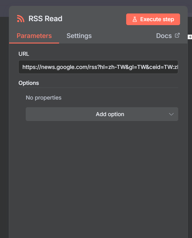The width and height of the screenshot is (192, 238).
Task: Click the No properties placeholder text
Action: point(43,98)
